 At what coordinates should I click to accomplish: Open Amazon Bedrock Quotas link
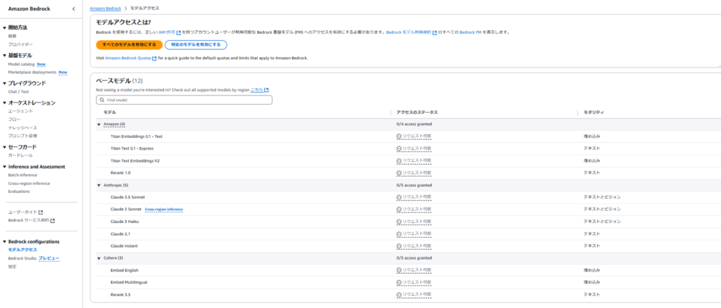[128, 58]
